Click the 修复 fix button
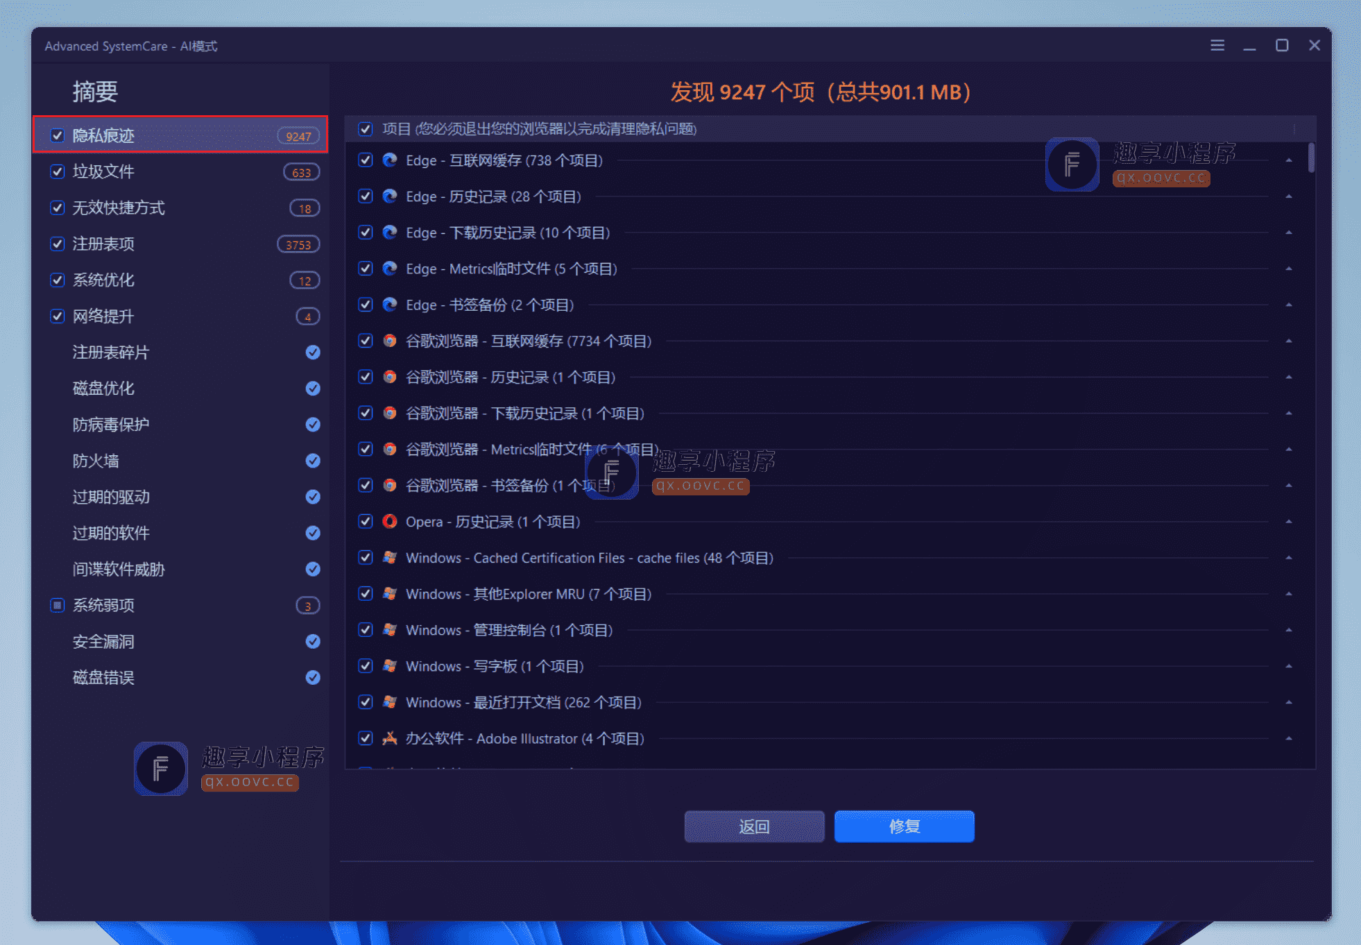The image size is (1361, 945). pyautogui.click(x=904, y=826)
